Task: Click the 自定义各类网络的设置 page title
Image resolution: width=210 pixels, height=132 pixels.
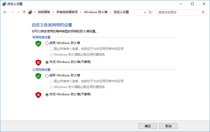Action: click(x=52, y=25)
